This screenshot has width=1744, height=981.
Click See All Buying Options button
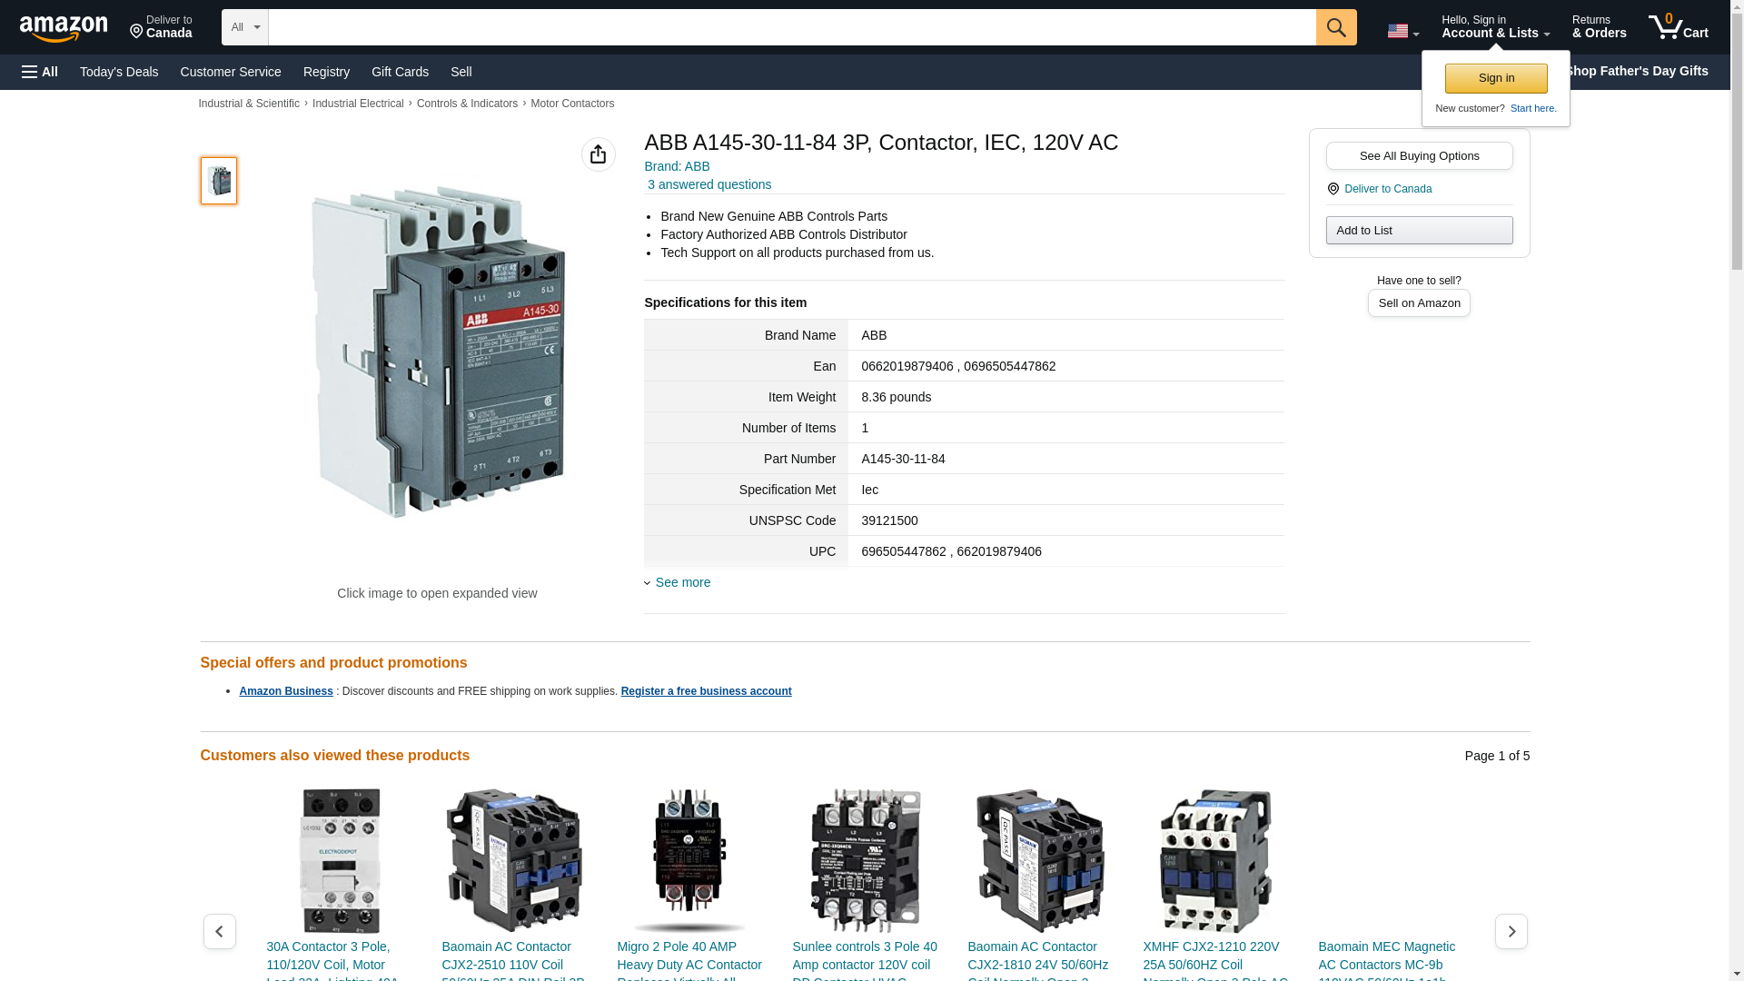click(x=1418, y=155)
